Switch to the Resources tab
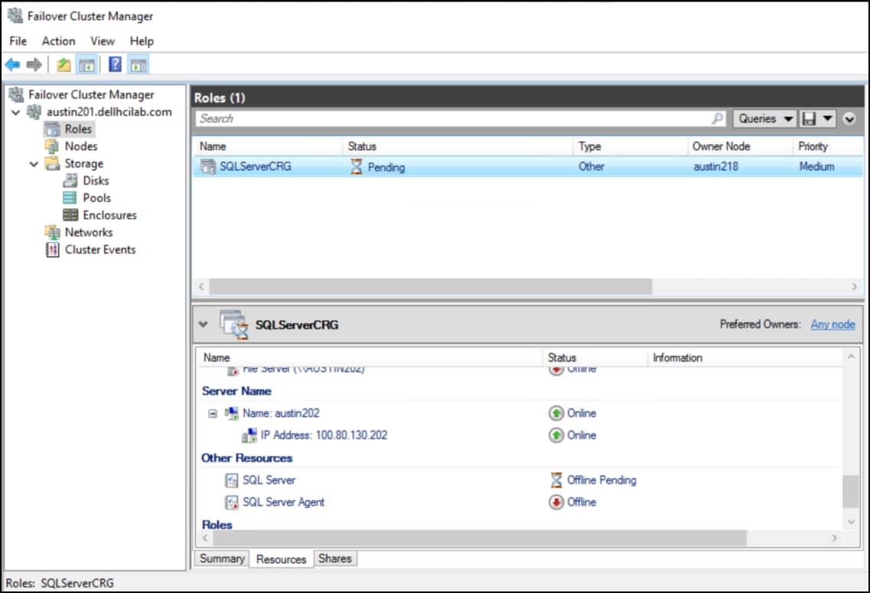 pyautogui.click(x=282, y=559)
